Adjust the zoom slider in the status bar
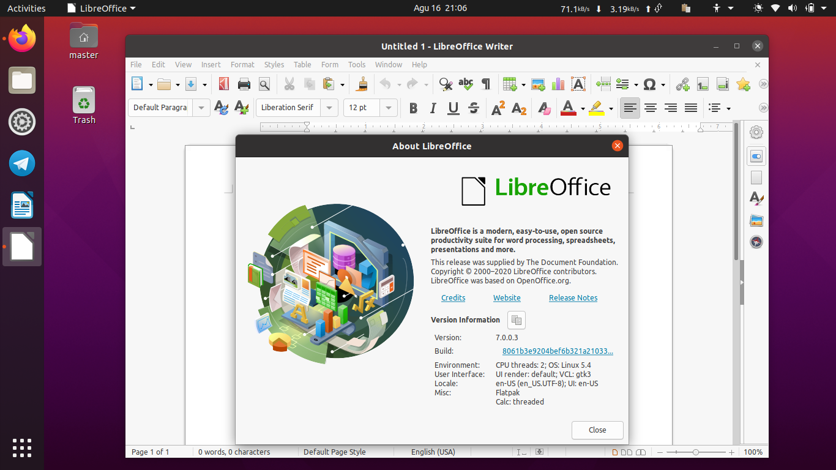 pyautogui.click(x=696, y=452)
